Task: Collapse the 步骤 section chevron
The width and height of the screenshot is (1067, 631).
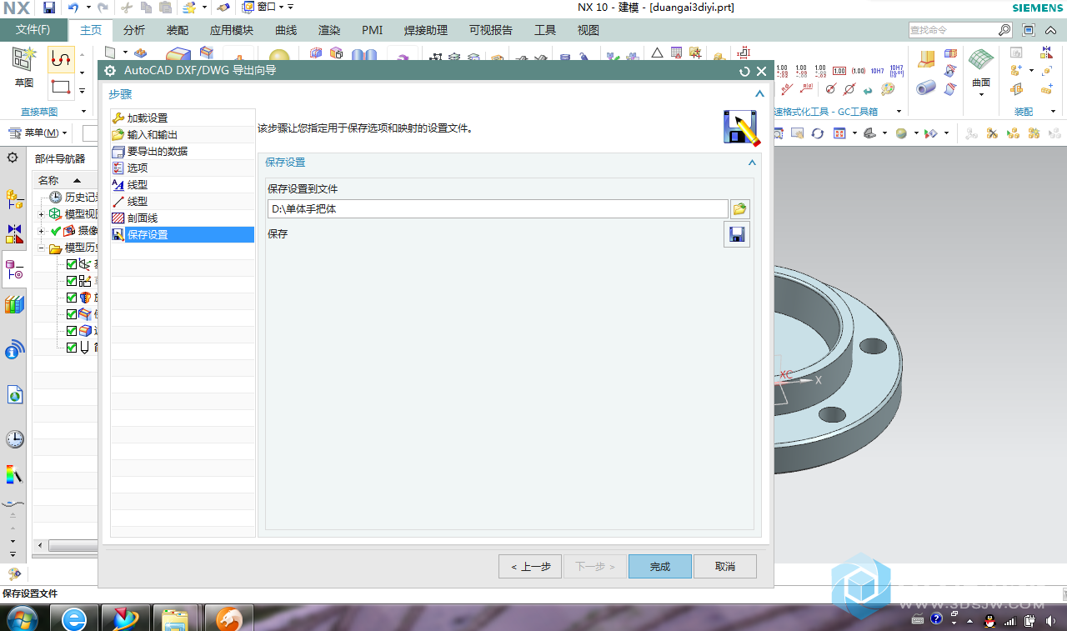Action: point(759,94)
